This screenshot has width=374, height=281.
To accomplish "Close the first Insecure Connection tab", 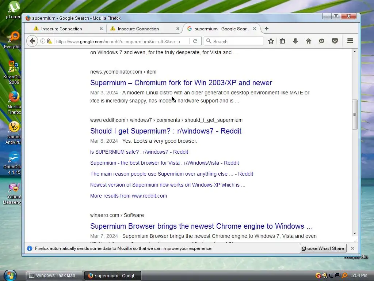I will pos(101,29).
